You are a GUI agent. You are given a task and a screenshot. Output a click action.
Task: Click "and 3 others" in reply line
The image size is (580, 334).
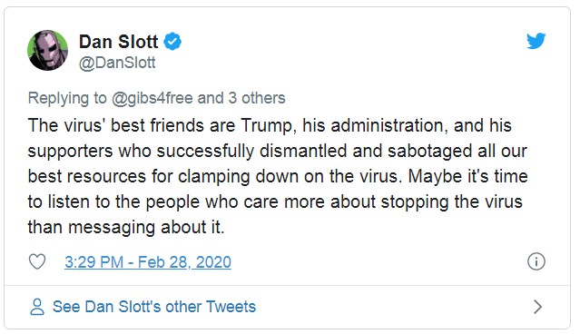point(241,98)
